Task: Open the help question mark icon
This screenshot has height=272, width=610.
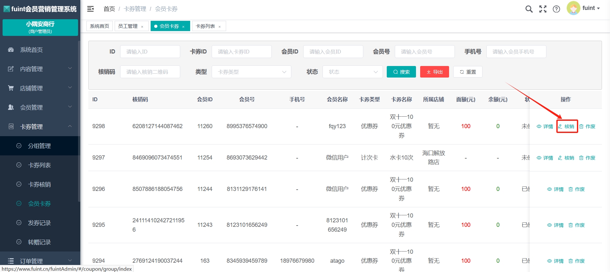Action: [x=556, y=9]
